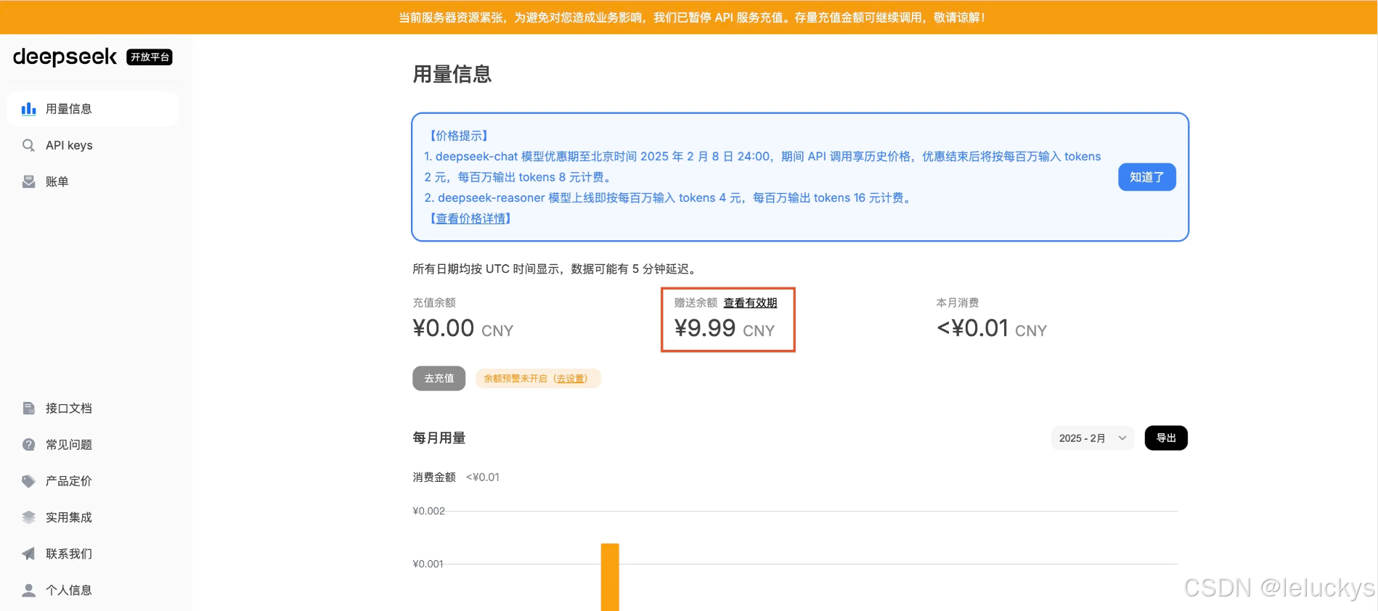The height and width of the screenshot is (611, 1378).
Task: Click the 去充值 button
Action: click(x=439, y=378)
